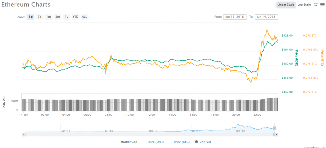The width and height of the screenshot is (326, 148).
Task: Click the 0.072 BTC axis label
Action: click(x=310, y=92)
